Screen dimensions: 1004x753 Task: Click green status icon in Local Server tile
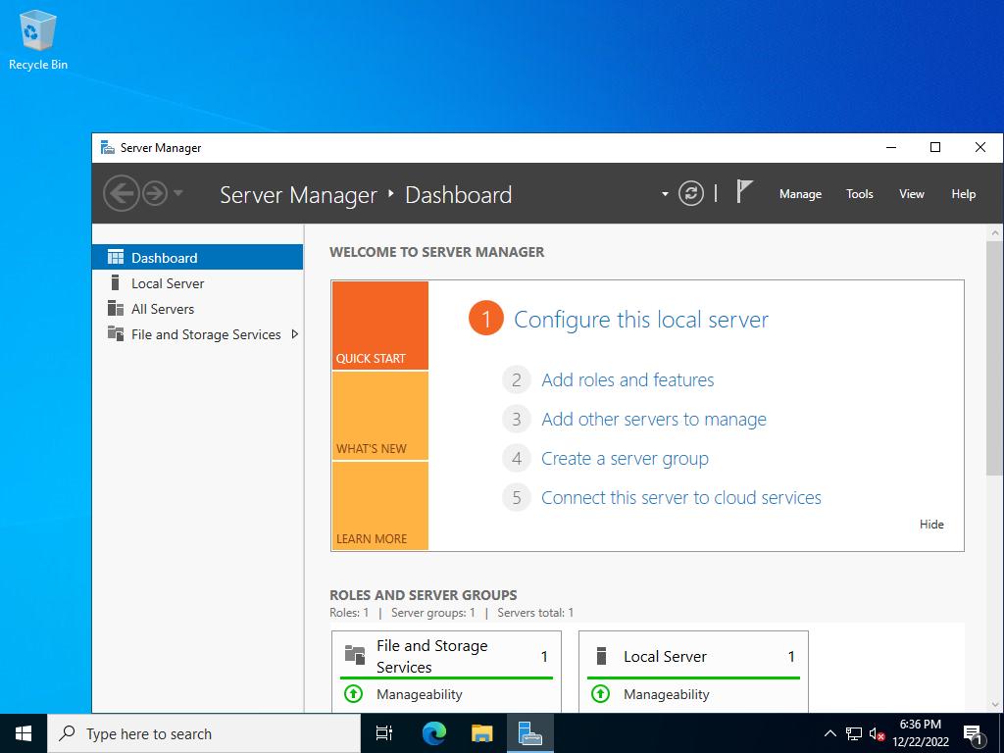pos(601,693)
